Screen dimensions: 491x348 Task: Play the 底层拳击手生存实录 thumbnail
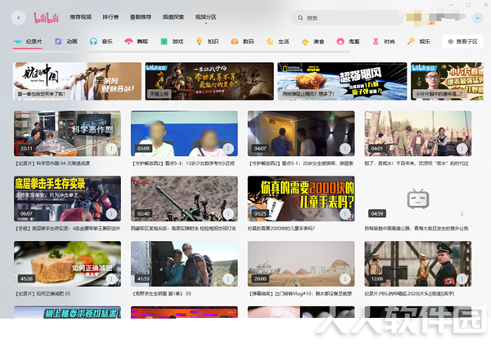click(67, 199)
